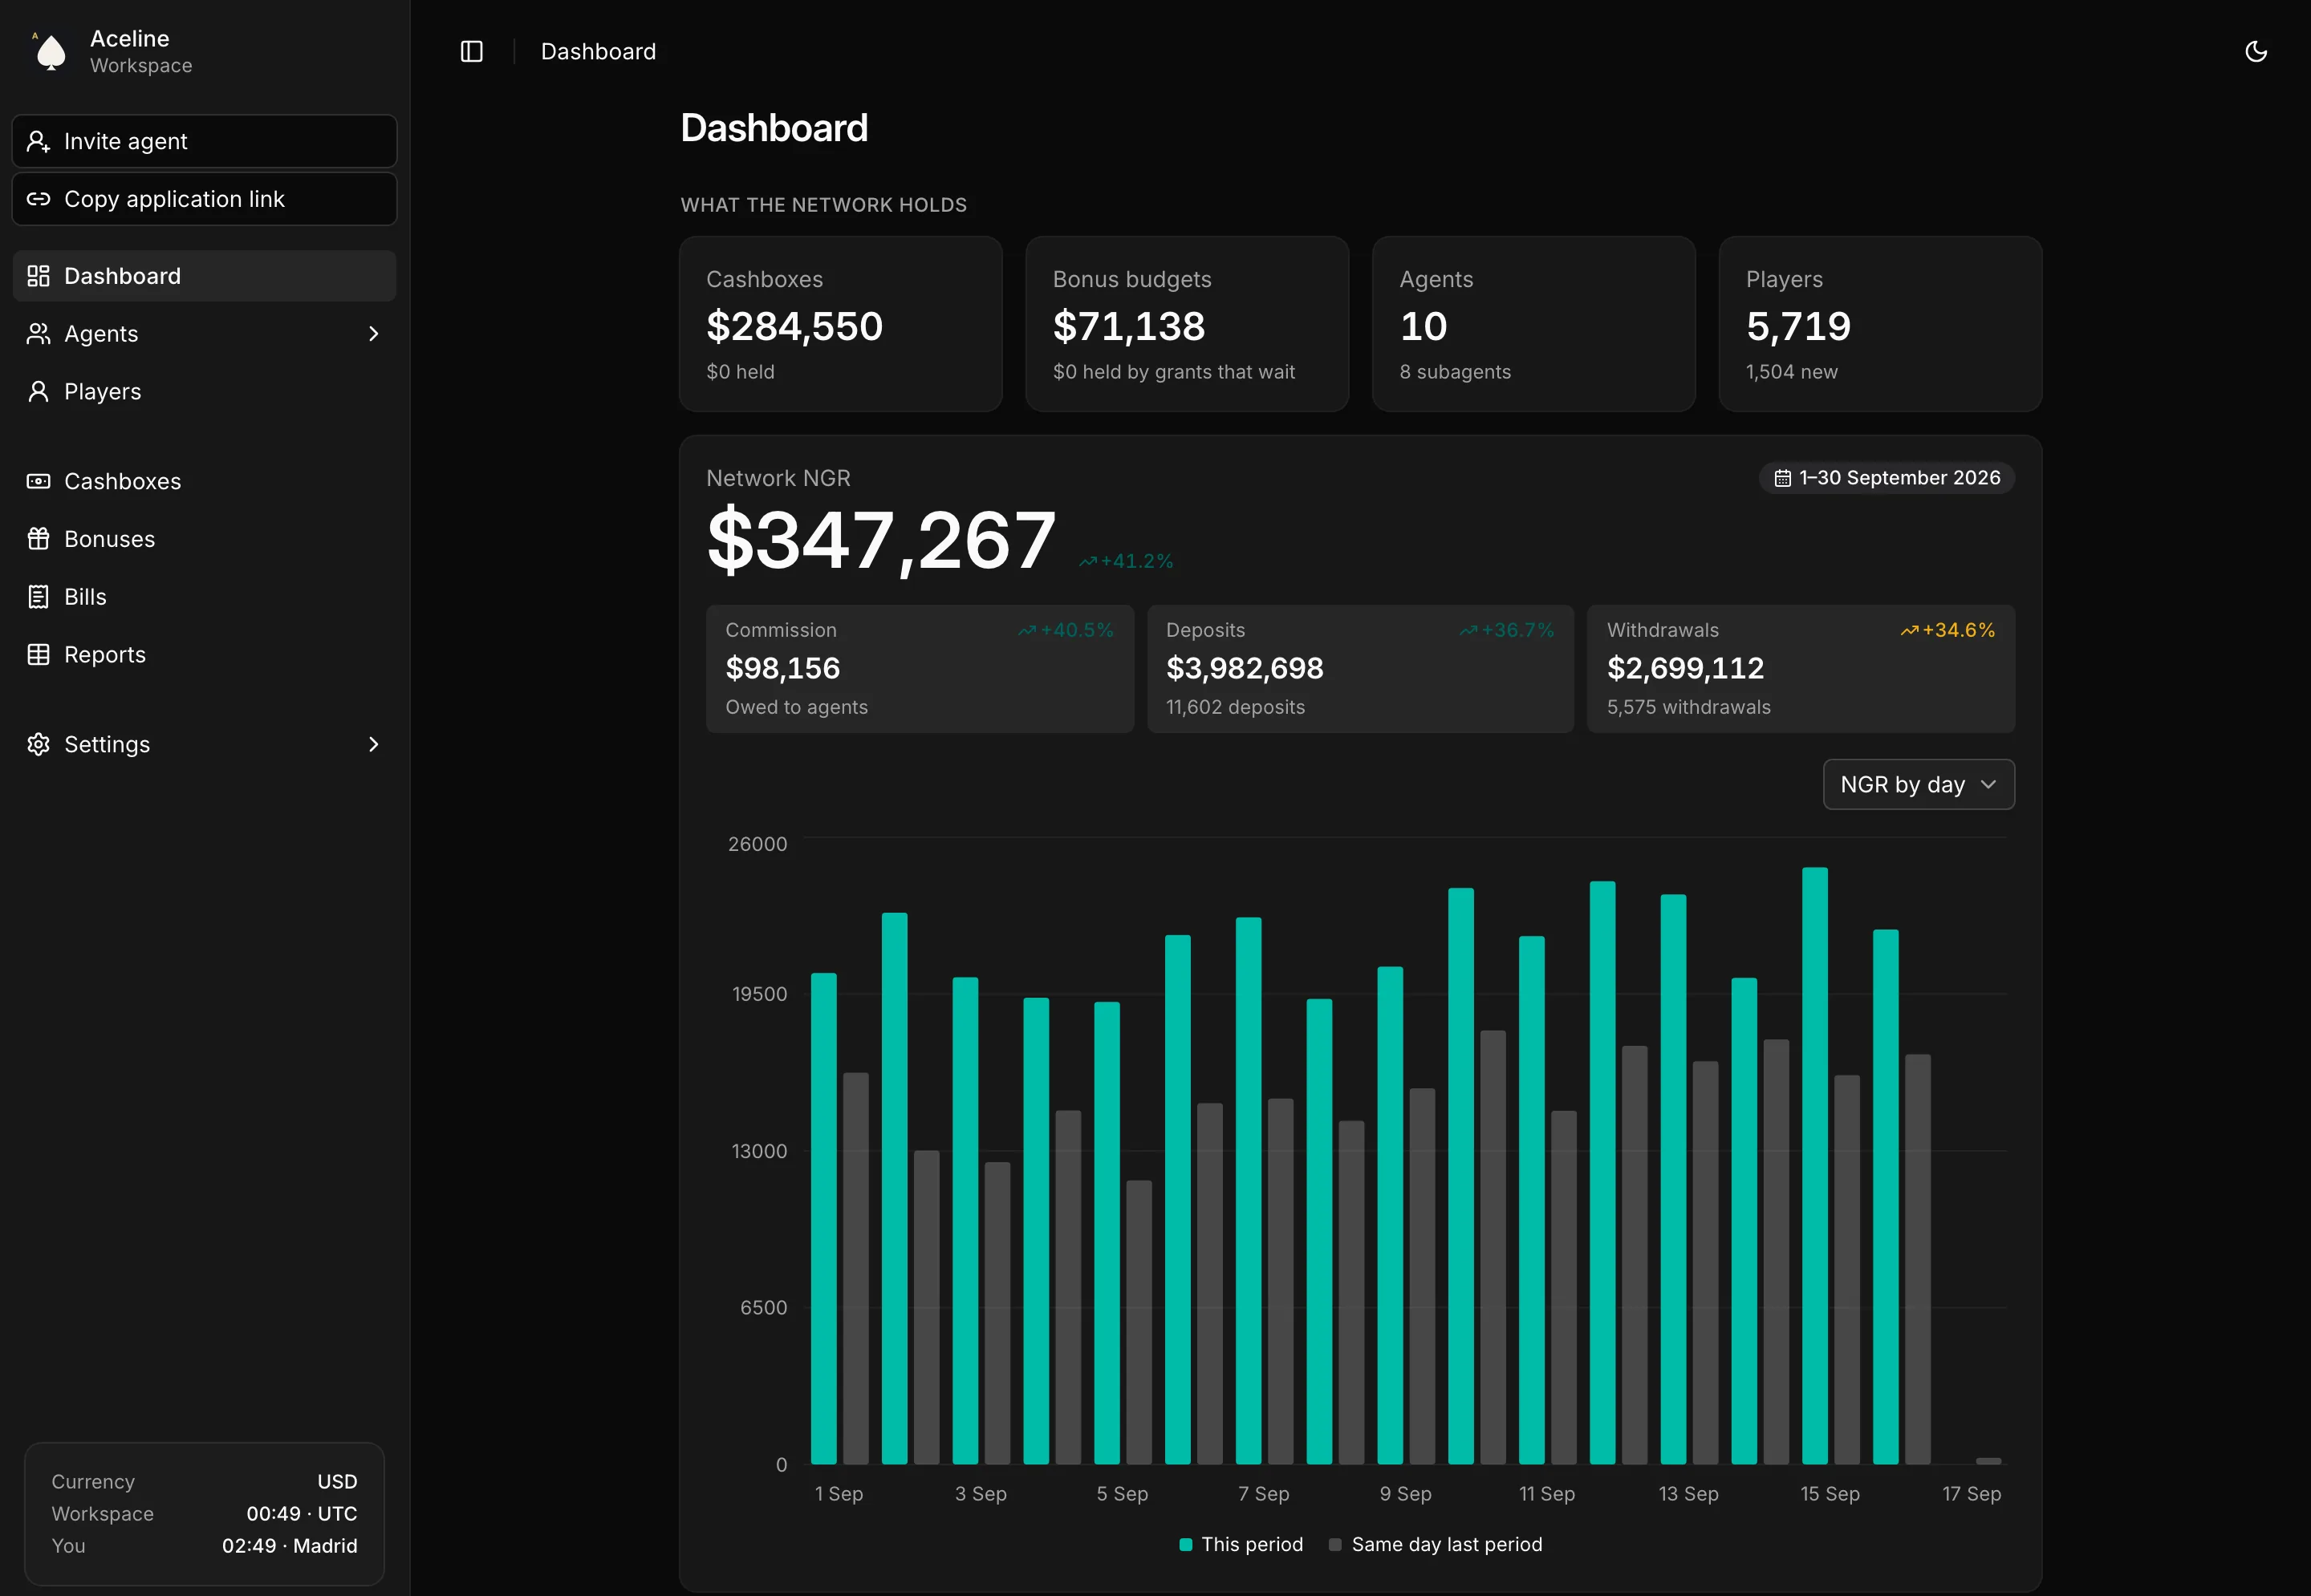Open the NGR by day dropdown

coord(1918,785)
